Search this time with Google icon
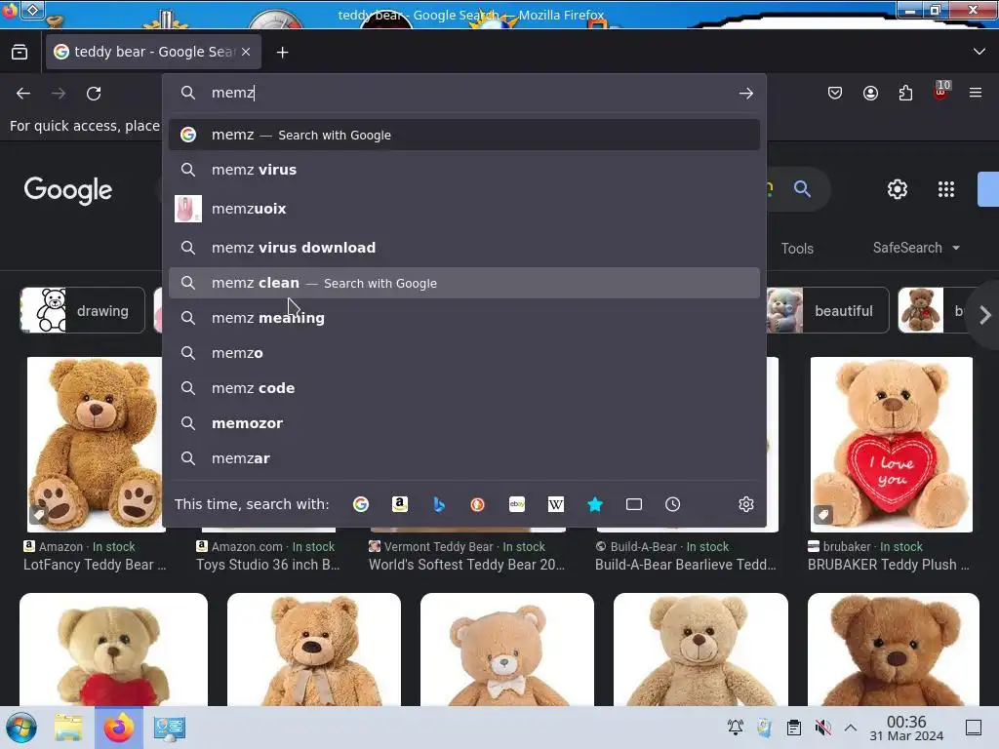The image size is (999, 749). pos(361,504)
